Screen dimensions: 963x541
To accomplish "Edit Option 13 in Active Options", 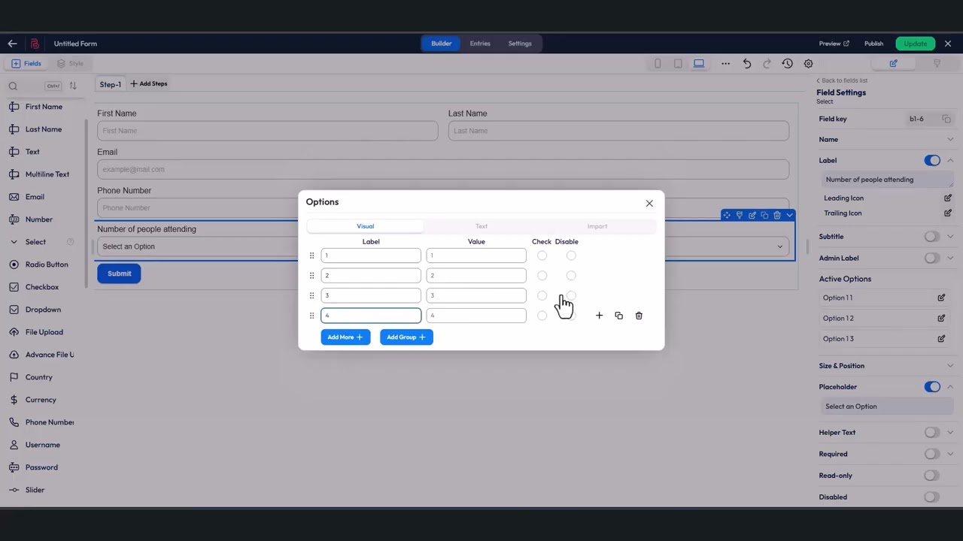I will (941, 339).
